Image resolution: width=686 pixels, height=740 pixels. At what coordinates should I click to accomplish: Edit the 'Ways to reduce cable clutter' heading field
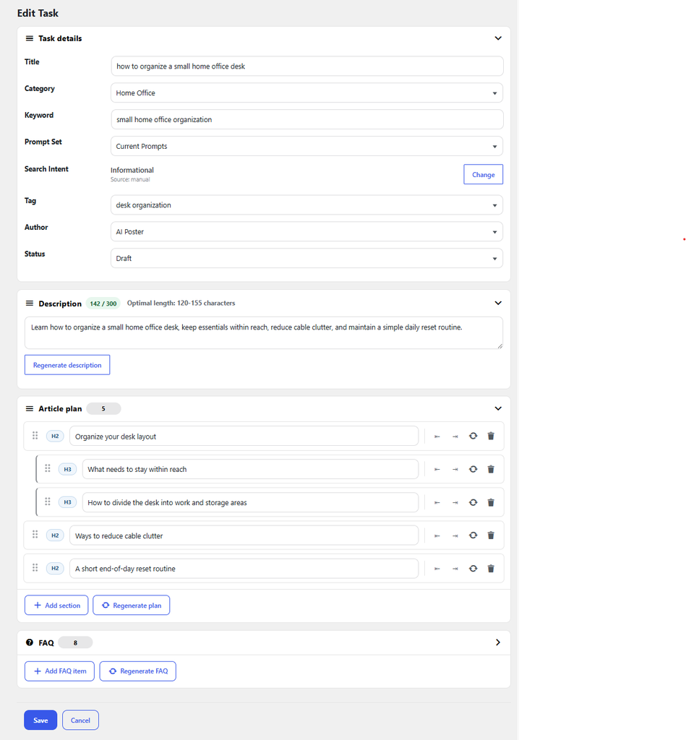point(244,535)
